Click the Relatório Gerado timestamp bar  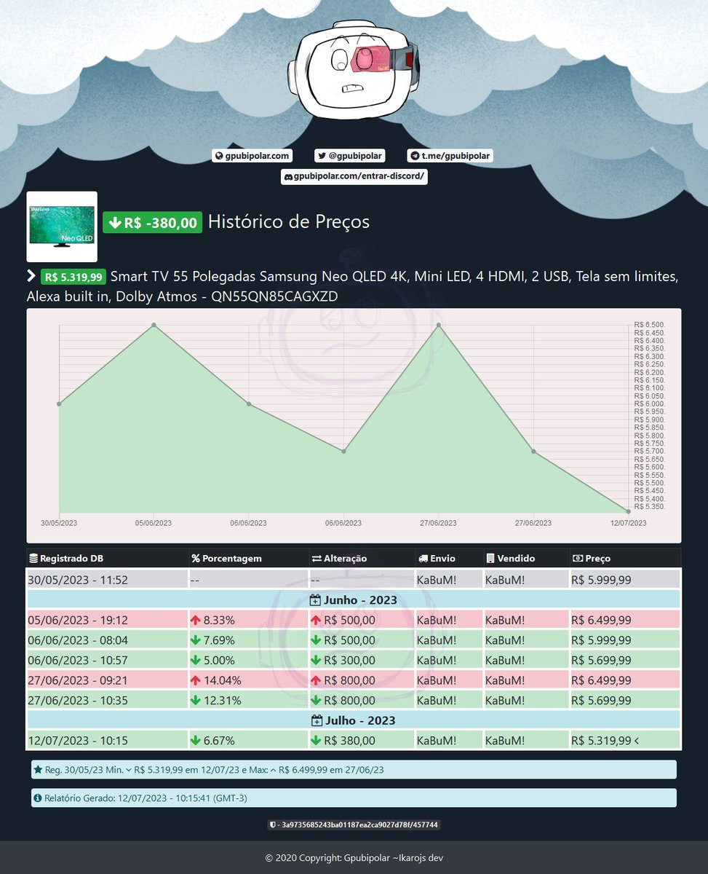tap(354, 798)
